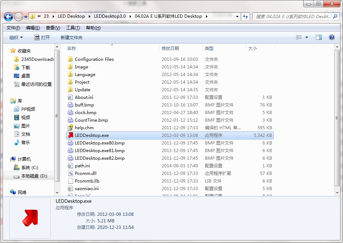Select Pcommb.lib file icon
Image resolution: width=343 pixels, height=243 pixels.
coord(70,181)
